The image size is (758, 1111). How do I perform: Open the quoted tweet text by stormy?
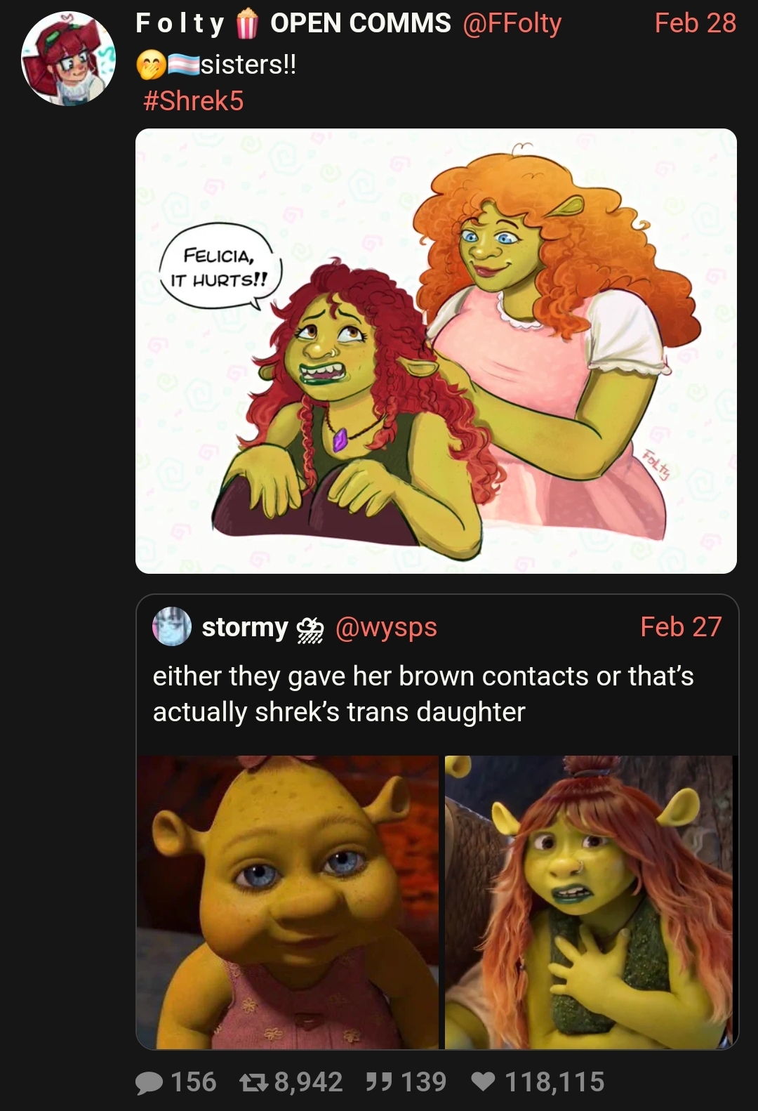pos(423,694)
